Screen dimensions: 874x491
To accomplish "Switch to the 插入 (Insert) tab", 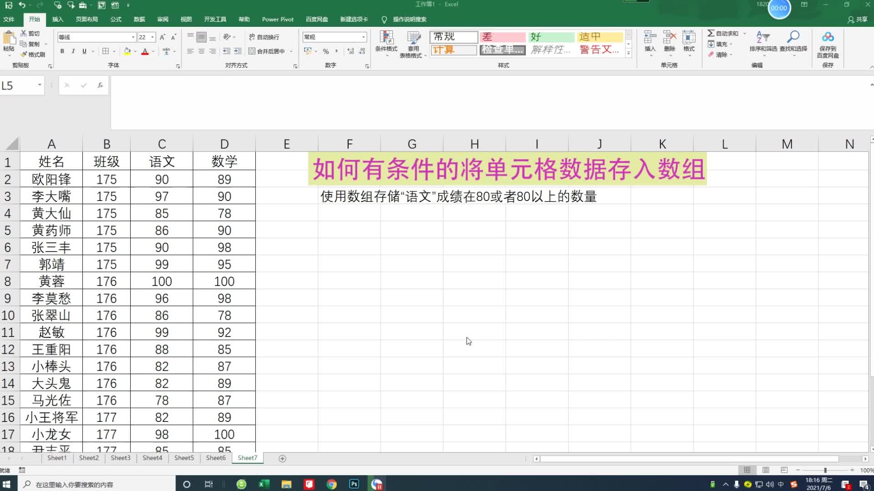I will [x=58, y=19].
